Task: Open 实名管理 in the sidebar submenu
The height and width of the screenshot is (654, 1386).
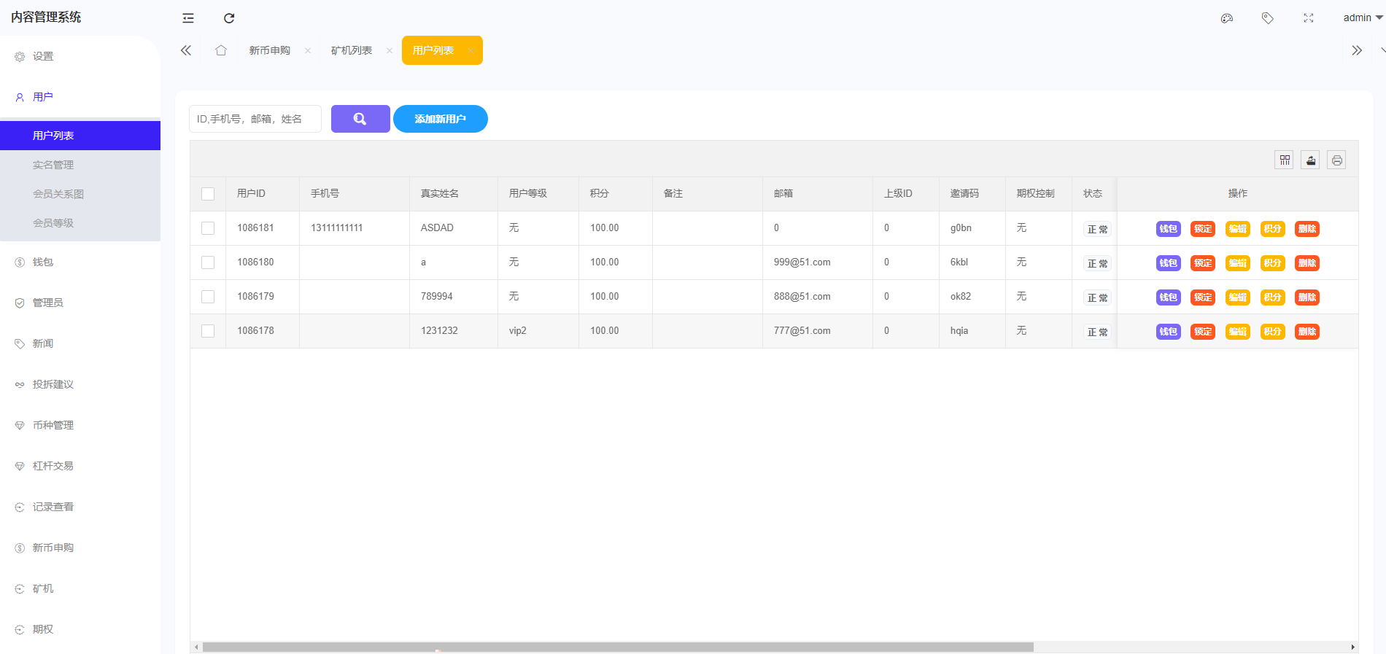Action: (53, 165)
